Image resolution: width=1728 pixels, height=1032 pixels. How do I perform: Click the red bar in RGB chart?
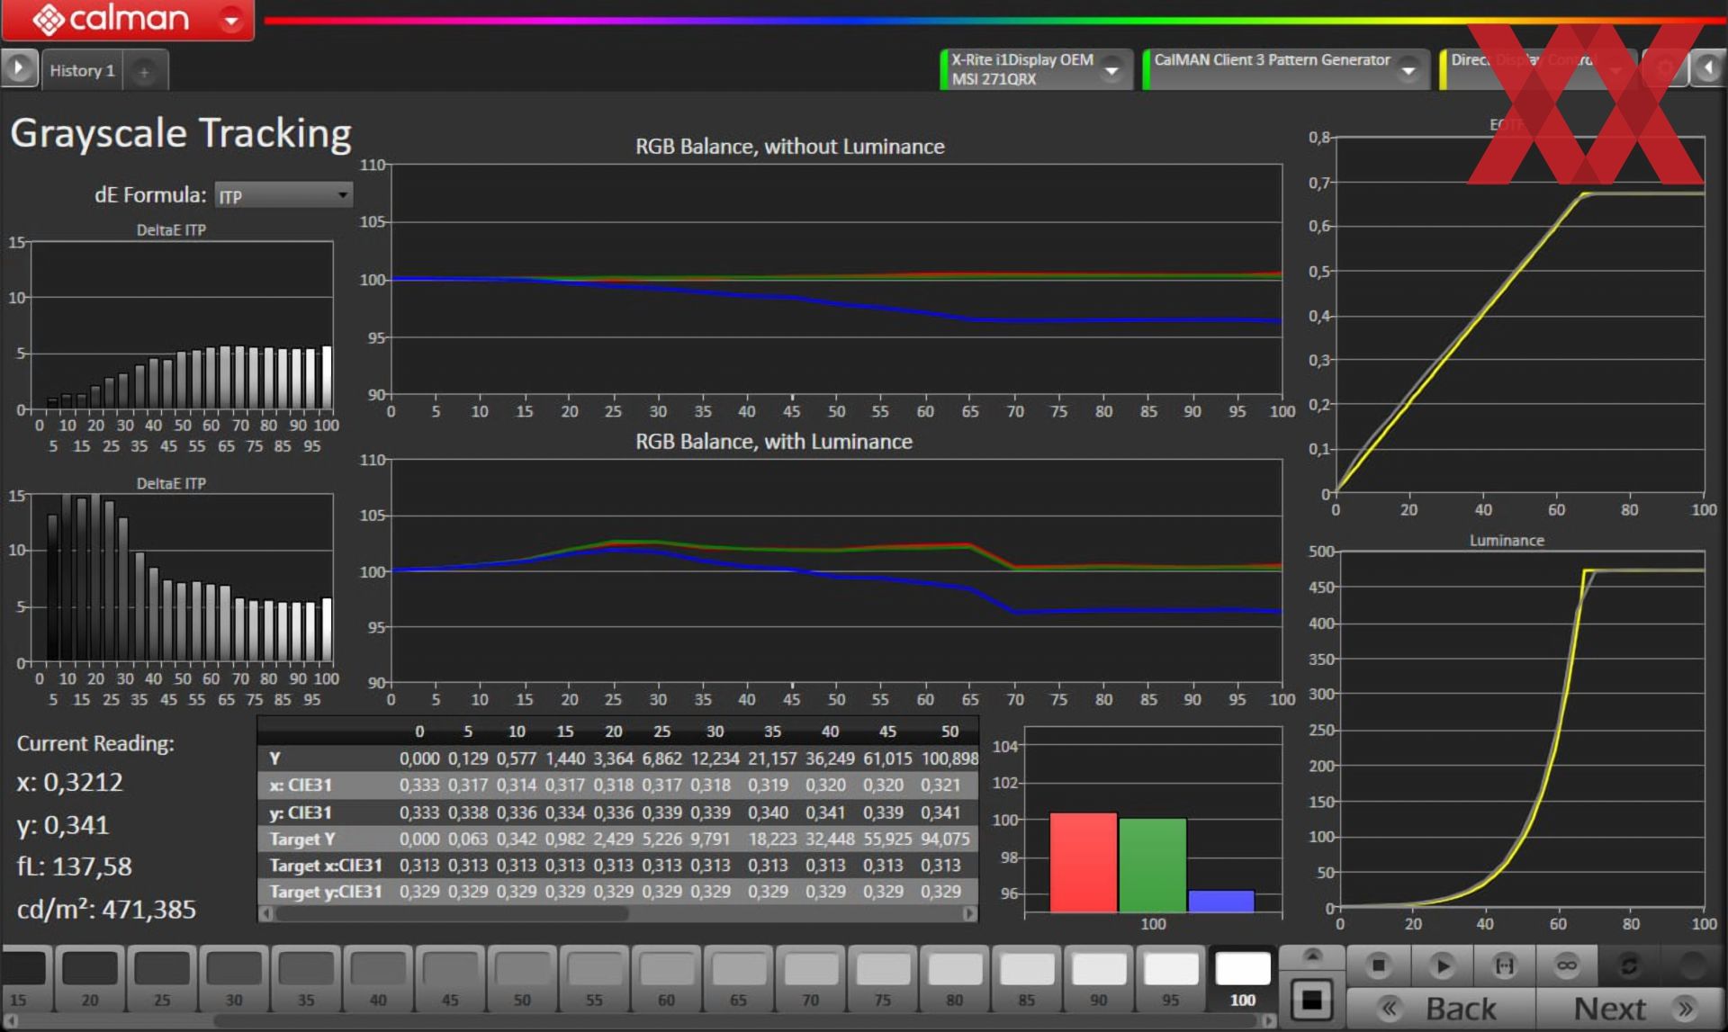(1083, 862)
